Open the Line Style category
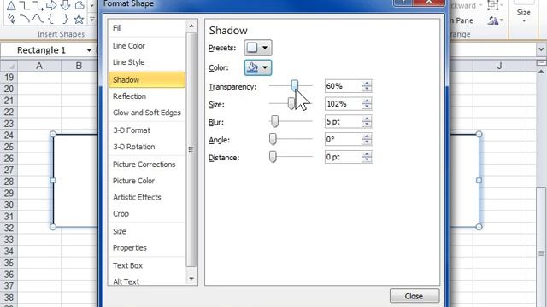Image resolution: width=547 pixels, height=307 pixels. click(147, 62)
